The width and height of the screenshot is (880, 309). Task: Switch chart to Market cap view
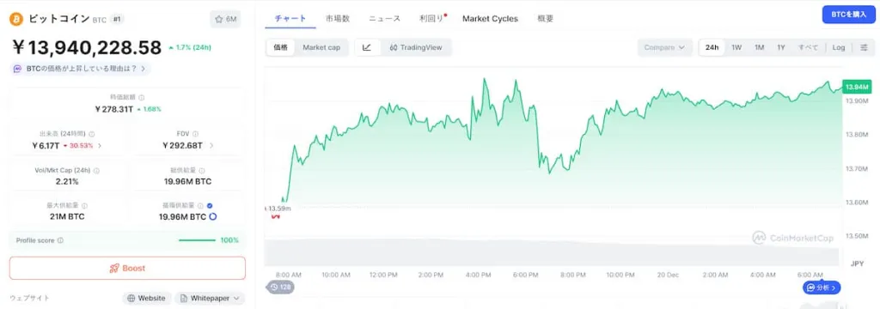pos(321,48)
